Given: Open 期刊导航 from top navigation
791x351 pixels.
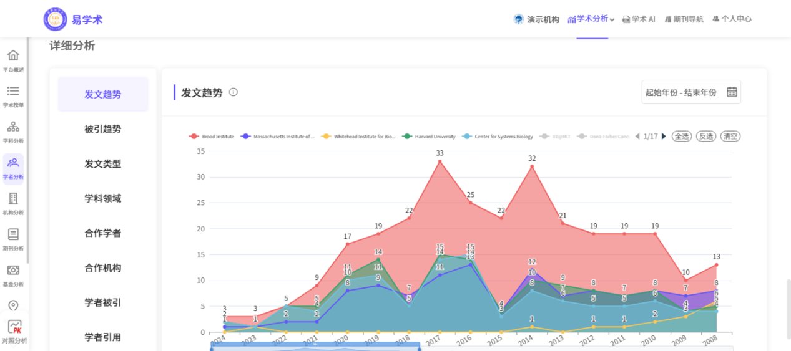Looking at the screenshot, I should [x=684, y=19].
